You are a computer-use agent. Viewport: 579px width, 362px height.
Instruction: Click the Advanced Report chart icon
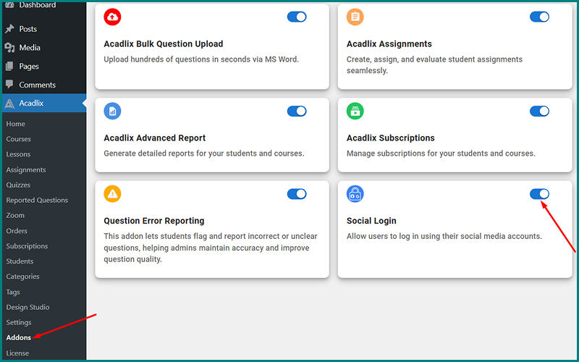(x=112, y=111)
